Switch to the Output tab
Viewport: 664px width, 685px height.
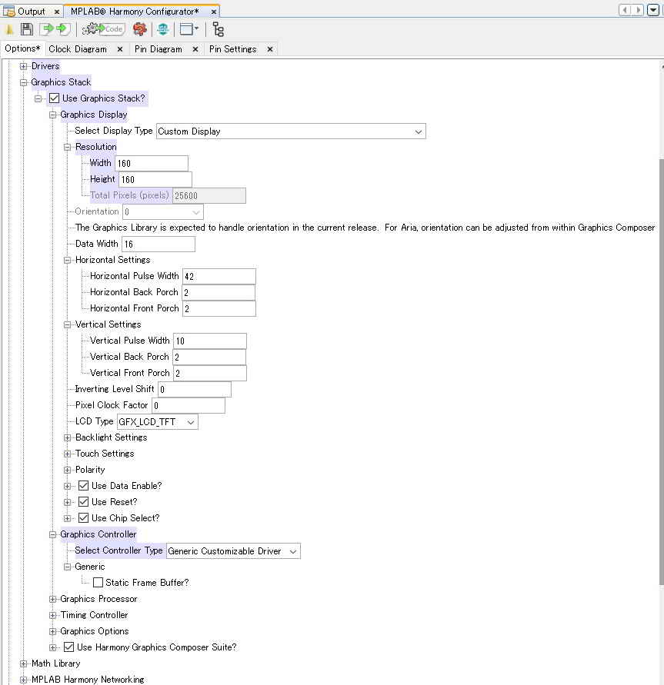pyautogui.click(x=31, y=12)
